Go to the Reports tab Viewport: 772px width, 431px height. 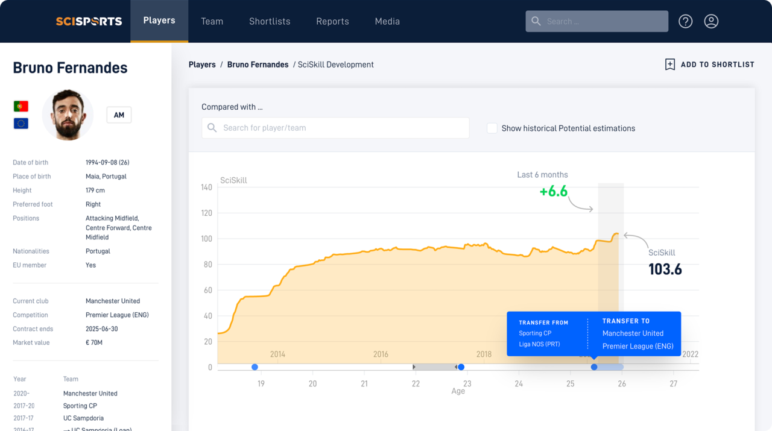(332, 21)
